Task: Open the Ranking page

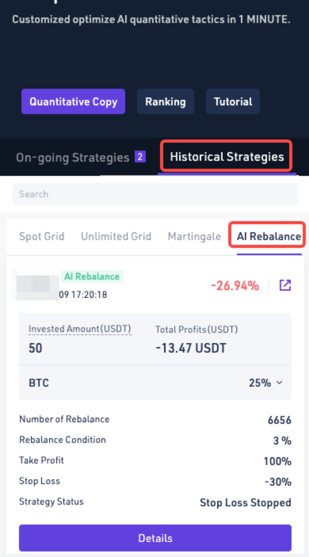Action: (x=165, y=102)
